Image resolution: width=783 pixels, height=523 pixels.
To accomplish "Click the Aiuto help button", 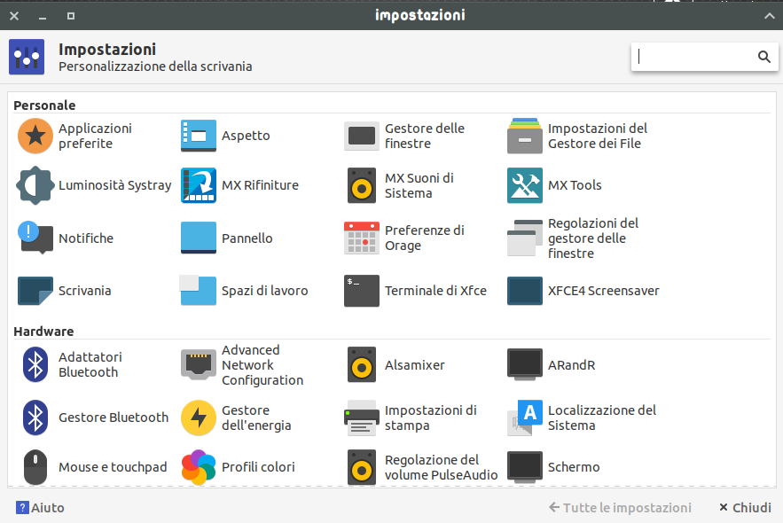I will pyautogui.click(x=41, y=508).
